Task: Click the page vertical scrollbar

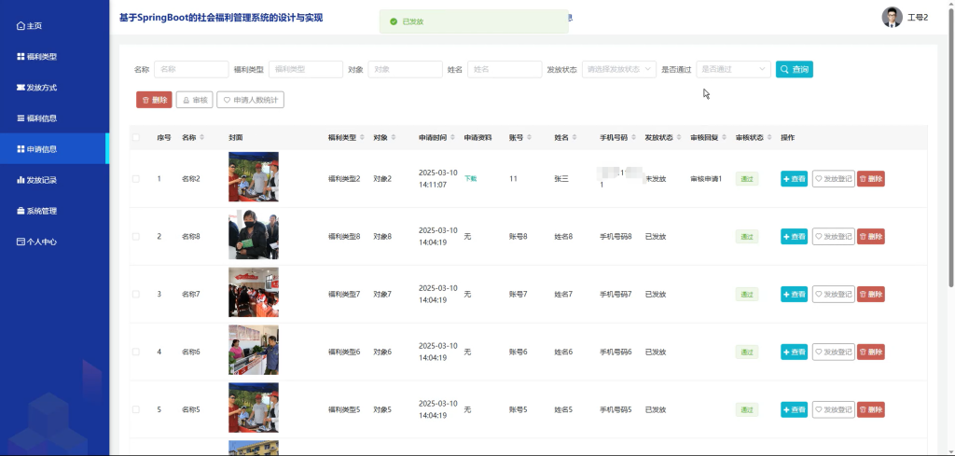Action: [x=951, y=146]
